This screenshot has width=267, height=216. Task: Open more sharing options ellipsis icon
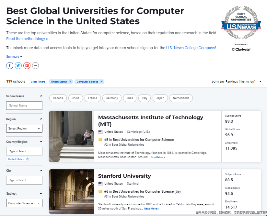[35, 65]
